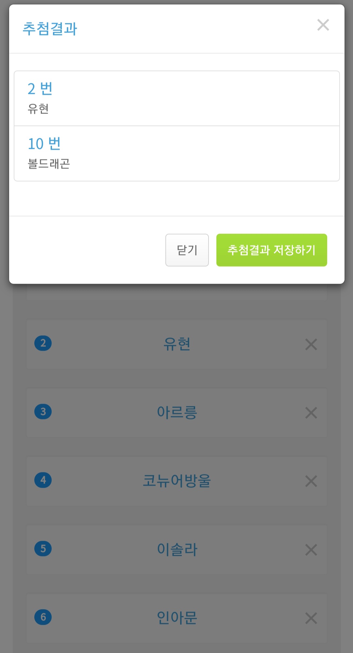Tap the number 4 badge
This screenshot has width=353, height=653.
43,480
